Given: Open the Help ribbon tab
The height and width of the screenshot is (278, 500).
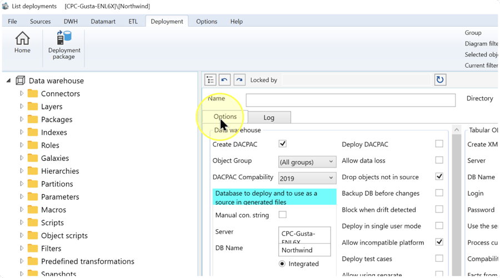Looking at the screenshot, I should (x=237, y=21).
